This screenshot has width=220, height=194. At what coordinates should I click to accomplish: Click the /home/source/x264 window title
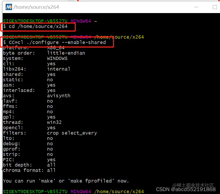coord(36,7)
